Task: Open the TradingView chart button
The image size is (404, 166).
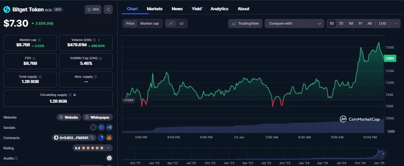Action: [245, 23]
